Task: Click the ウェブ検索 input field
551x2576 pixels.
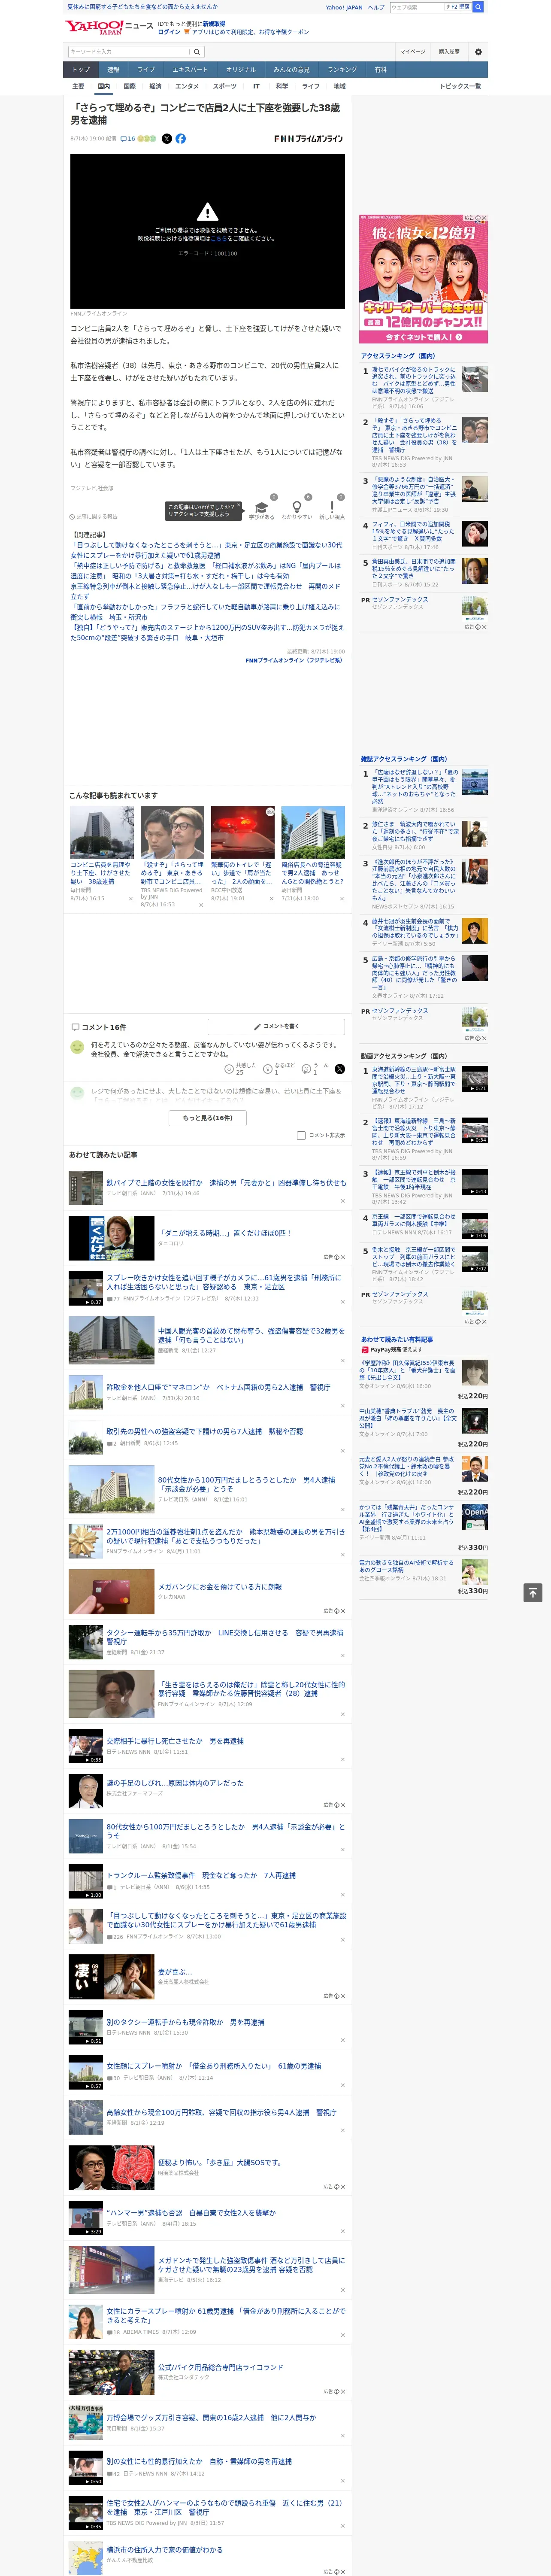Action: tap(418, 7)
